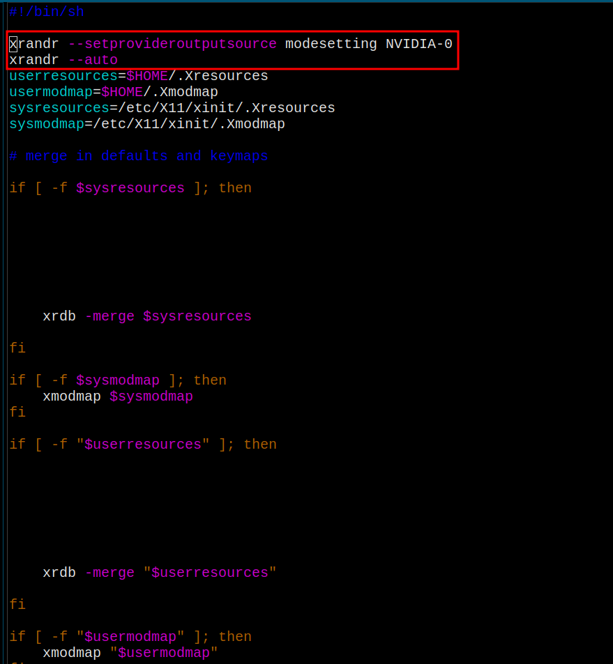Click the xrdb -merge "$userresources" command
Image resolution: width=613 pixels, height=664 pixels.
[159, 573]
